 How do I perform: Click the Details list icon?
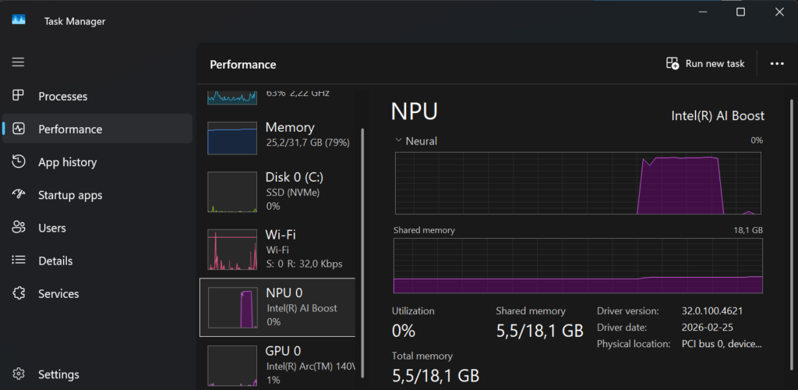point(19,261)
